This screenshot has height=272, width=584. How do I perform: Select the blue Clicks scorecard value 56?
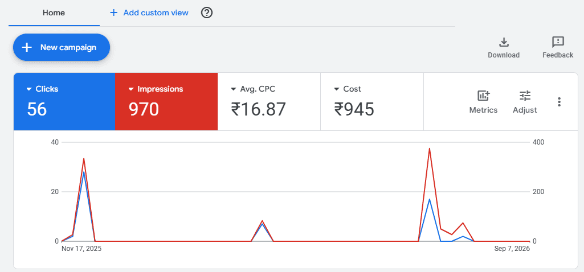[x=37, y=109]
